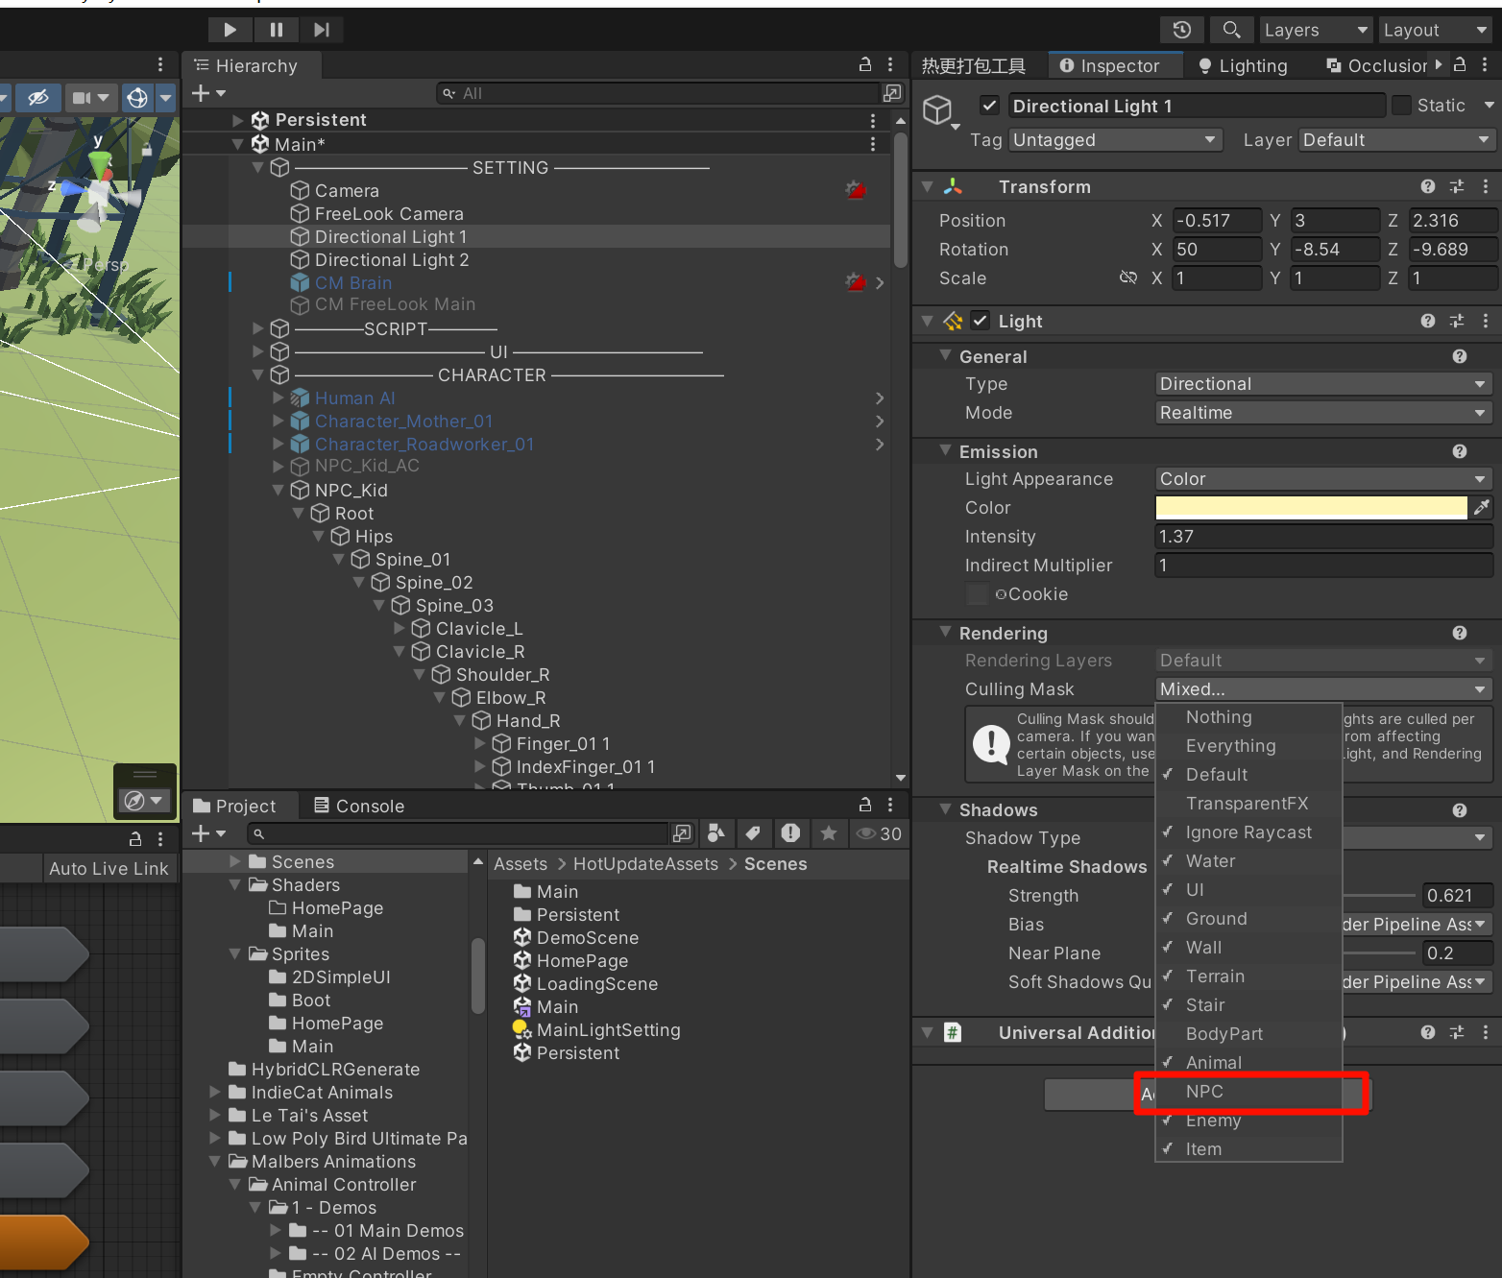The height and width of the screenshot is (1278, 1502).
Task: Open Transform component kebab menu
Action: 1485,186
